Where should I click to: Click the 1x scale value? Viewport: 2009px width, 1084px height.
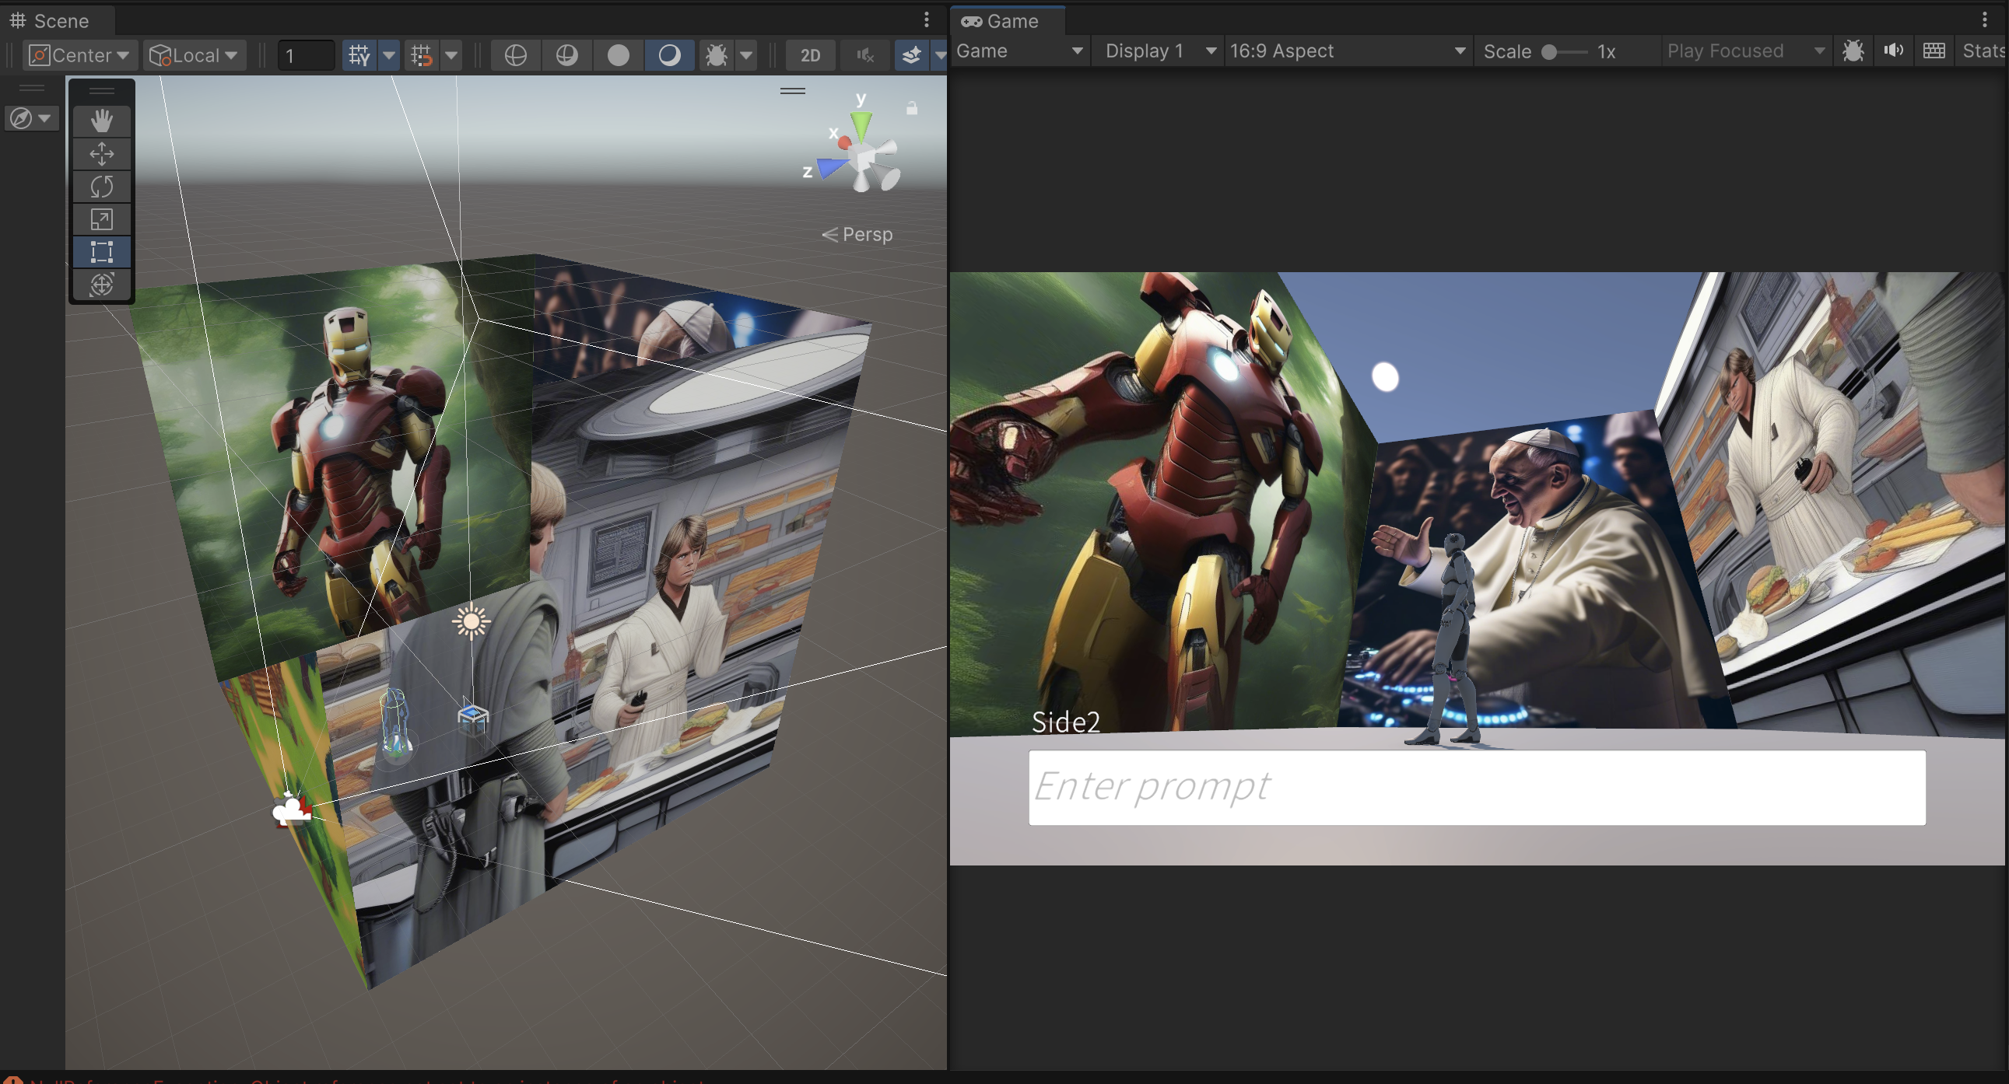tap(1607, 51)
